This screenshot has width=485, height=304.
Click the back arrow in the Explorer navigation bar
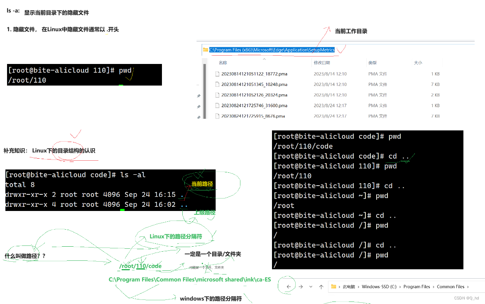click(x=289, y=287)
